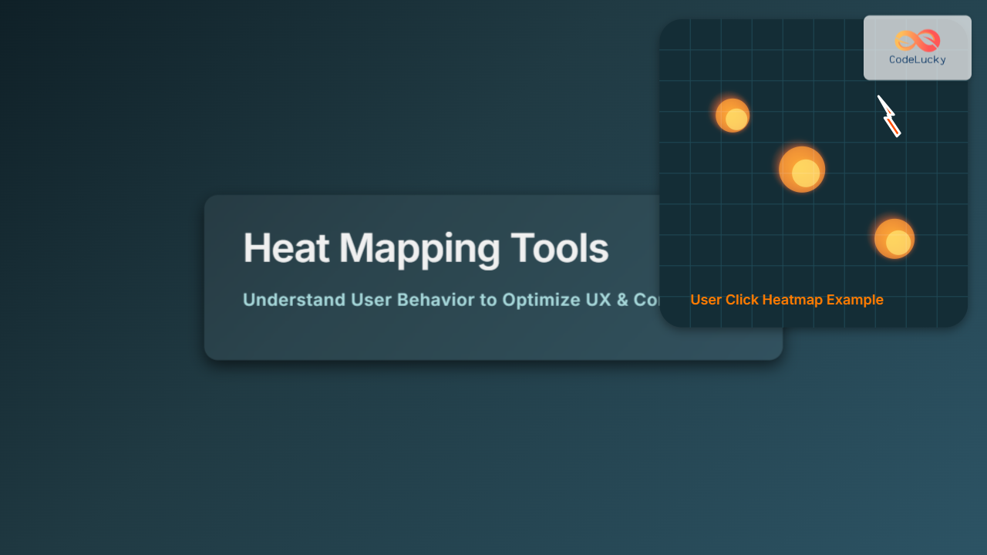This screenshot has width=987, height=555.
Task: Click the word 'User' in the orange caption
Action: pyautogui.click(x=706, y=300)
